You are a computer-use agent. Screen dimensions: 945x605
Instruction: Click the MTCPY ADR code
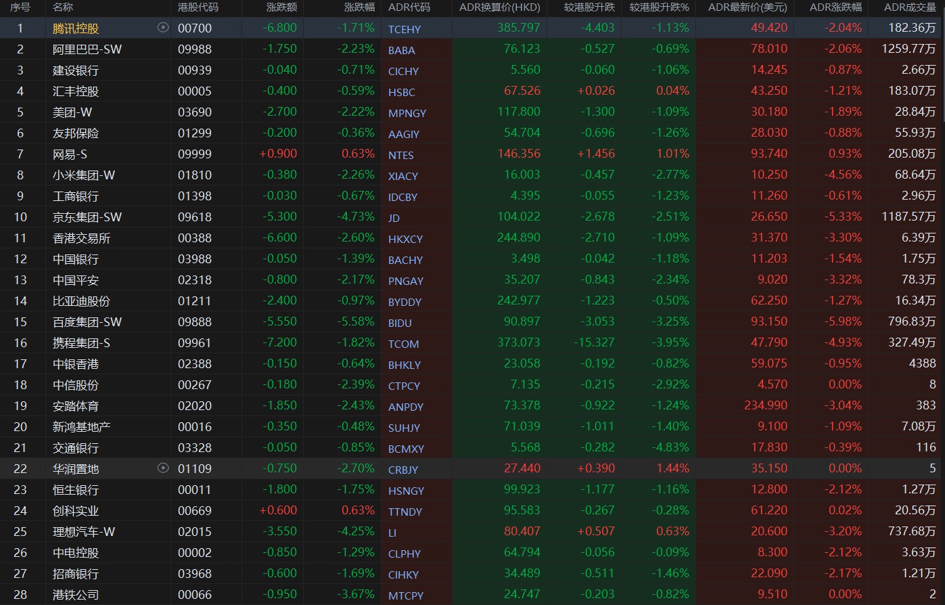(406, 596)
